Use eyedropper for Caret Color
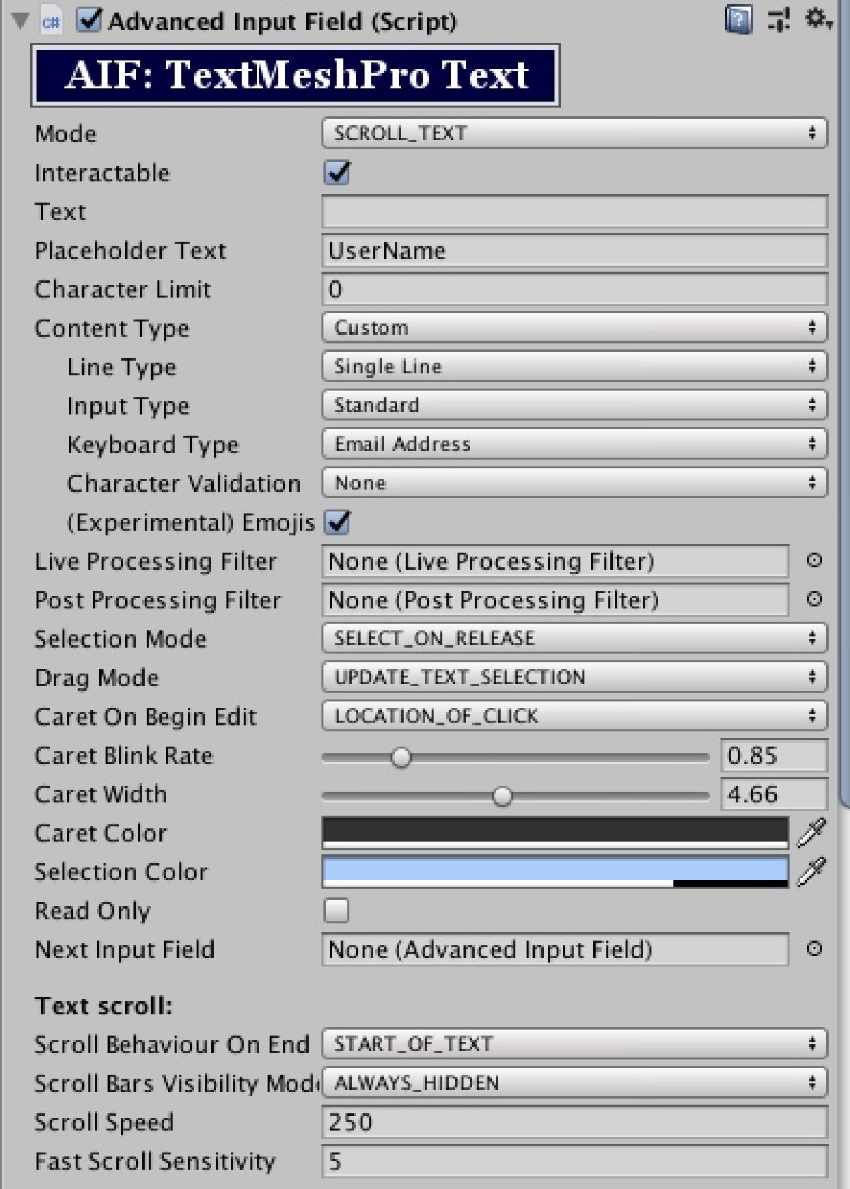 811,832
